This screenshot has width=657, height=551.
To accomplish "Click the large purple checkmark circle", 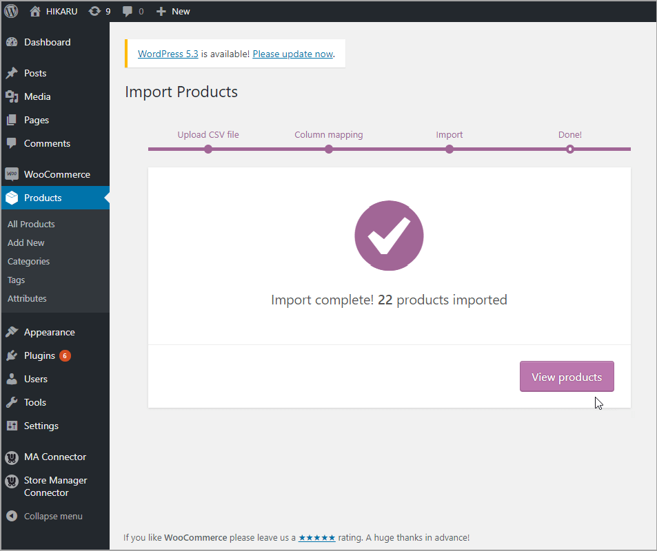I will 389,236.
